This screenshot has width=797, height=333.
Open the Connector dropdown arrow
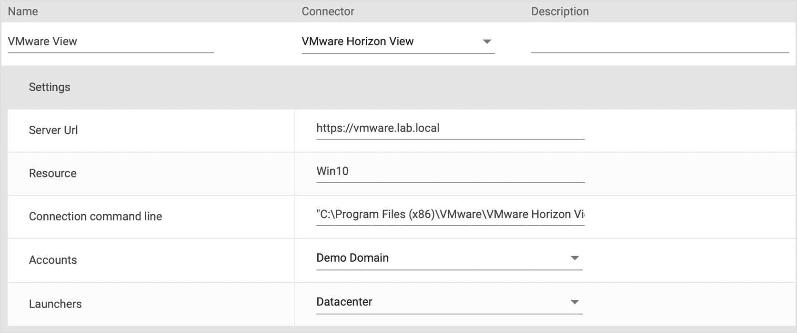[x=487, y=41]
